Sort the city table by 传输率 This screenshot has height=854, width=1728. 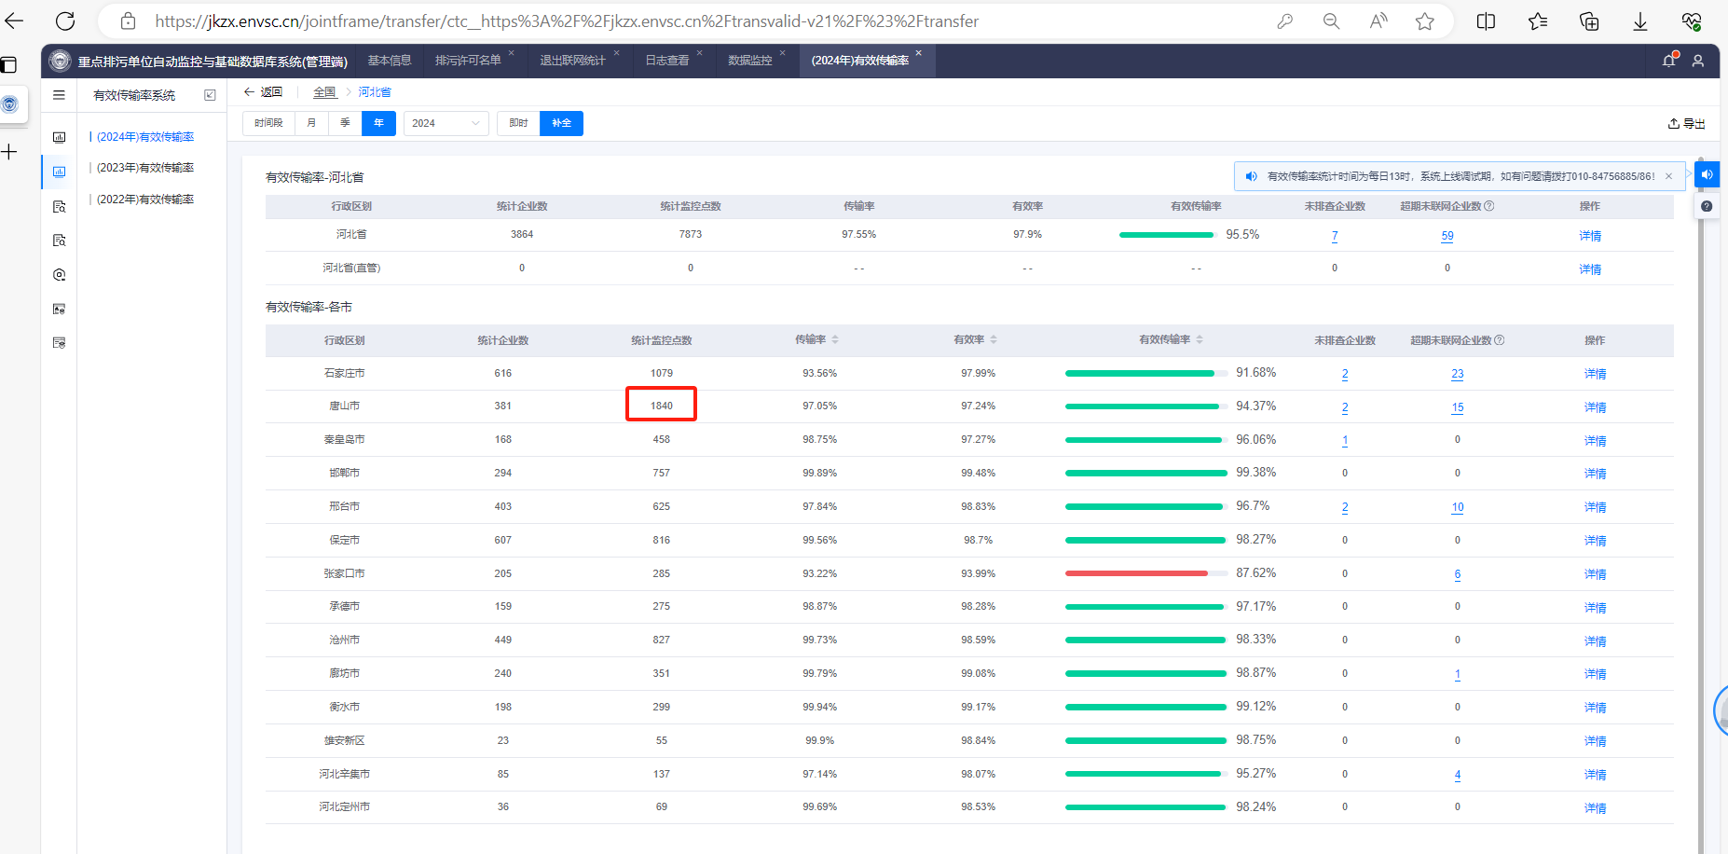pos(835,339)
